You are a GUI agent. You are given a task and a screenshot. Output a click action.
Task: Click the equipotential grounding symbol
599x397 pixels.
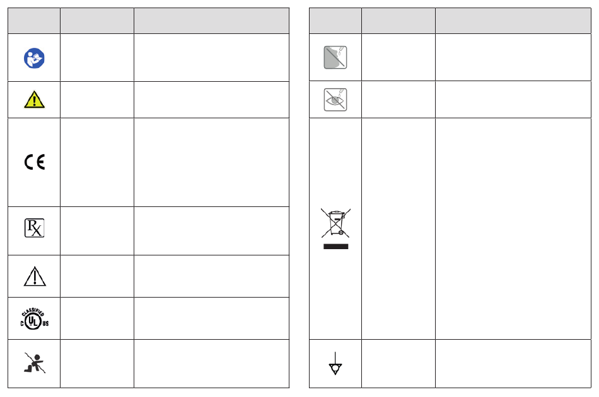click(335, 364)
